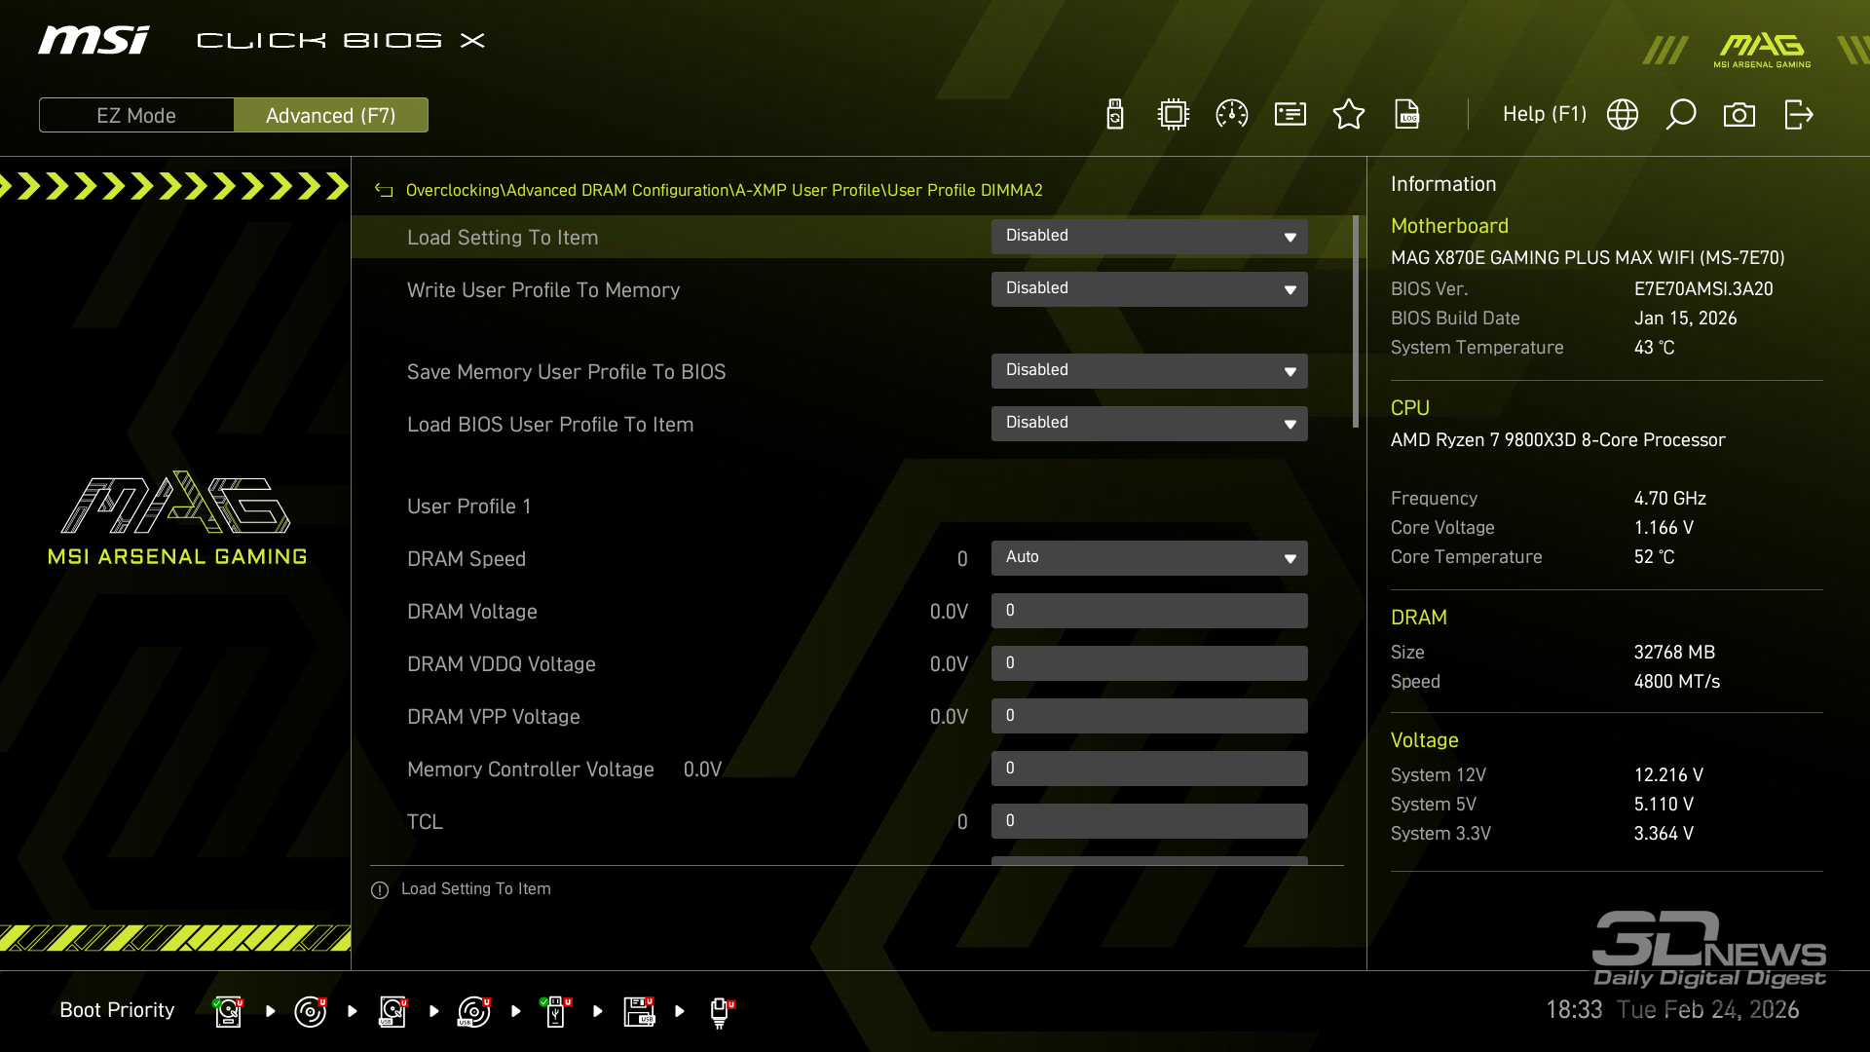The image size is (1870, 1052).
Task: Select the USB floppy boot device icon
Action: pos(639,1011)
